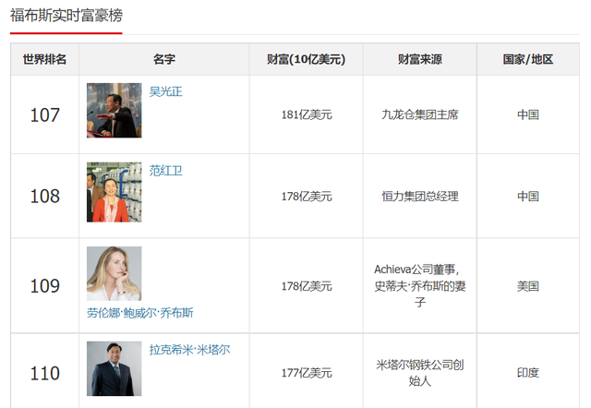This screenshot has width=591, height=408.
Task: Click 劳伦娜·鲍威尔·乔布斯's portrait thumbnail
Action: (x=115, y=273)
